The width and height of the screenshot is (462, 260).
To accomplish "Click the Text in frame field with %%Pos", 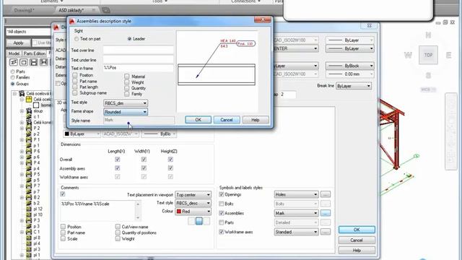I will click(138, 68).
